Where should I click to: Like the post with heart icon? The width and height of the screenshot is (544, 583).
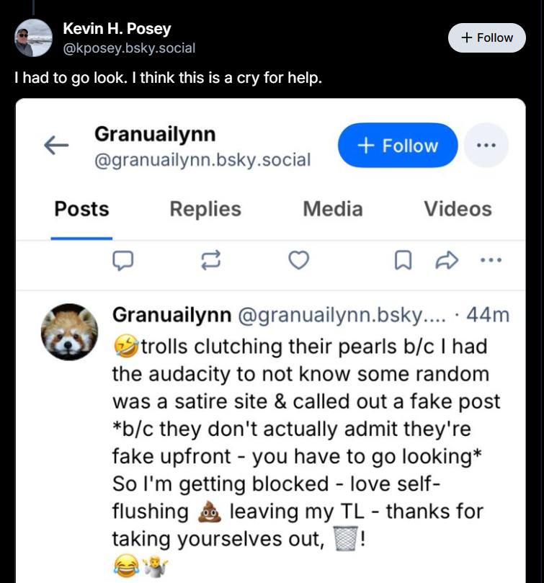(x=298, y=260)
